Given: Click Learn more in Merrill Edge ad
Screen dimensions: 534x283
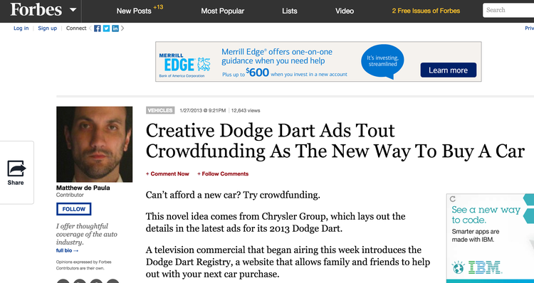Looking at the screenshot, I should pyautogui.click(x=448, y=70).
